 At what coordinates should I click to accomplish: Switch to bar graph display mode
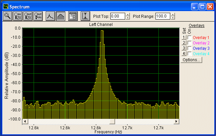coord(61,16)
